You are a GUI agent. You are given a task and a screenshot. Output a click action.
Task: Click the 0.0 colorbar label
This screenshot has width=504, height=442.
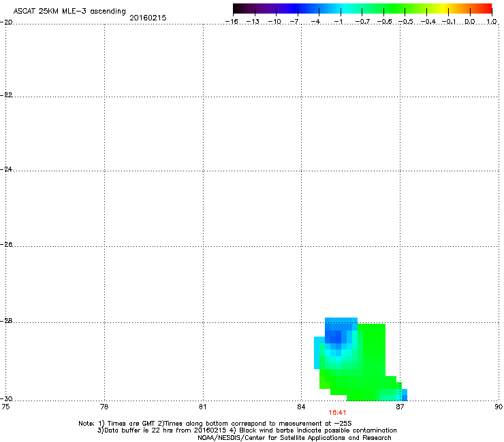tap(470, 22)
